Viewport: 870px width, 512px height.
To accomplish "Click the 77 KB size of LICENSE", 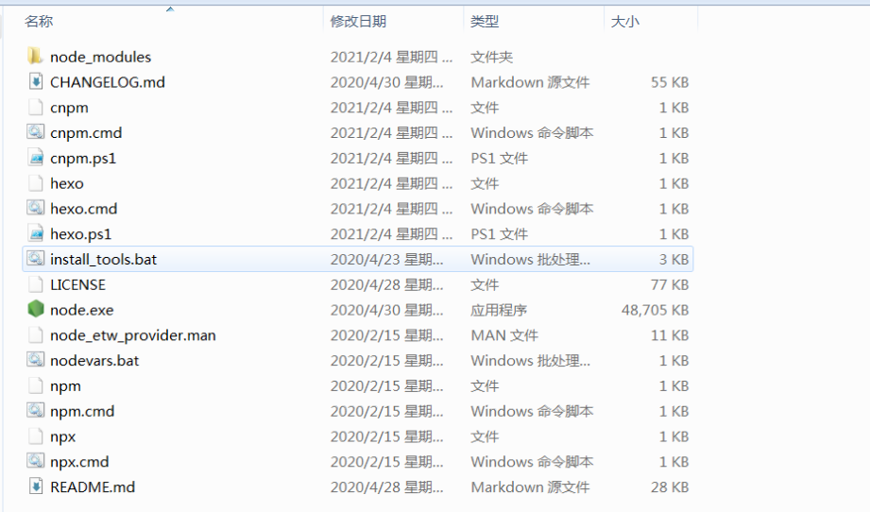I will point(670,284).
